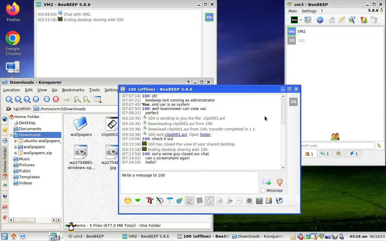Image resolution: width=386 pixels, height=241 pixels.
Task: Select user 100 in the vm3 user list
Action: [335, 40]
